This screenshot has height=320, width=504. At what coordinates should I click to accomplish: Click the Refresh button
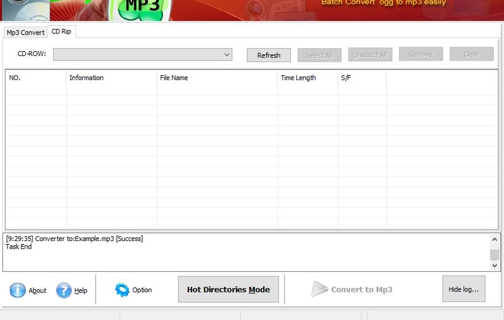tap(269, 55)
